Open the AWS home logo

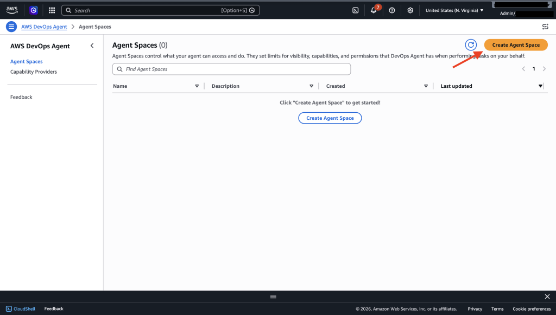[x=12, y=10]
